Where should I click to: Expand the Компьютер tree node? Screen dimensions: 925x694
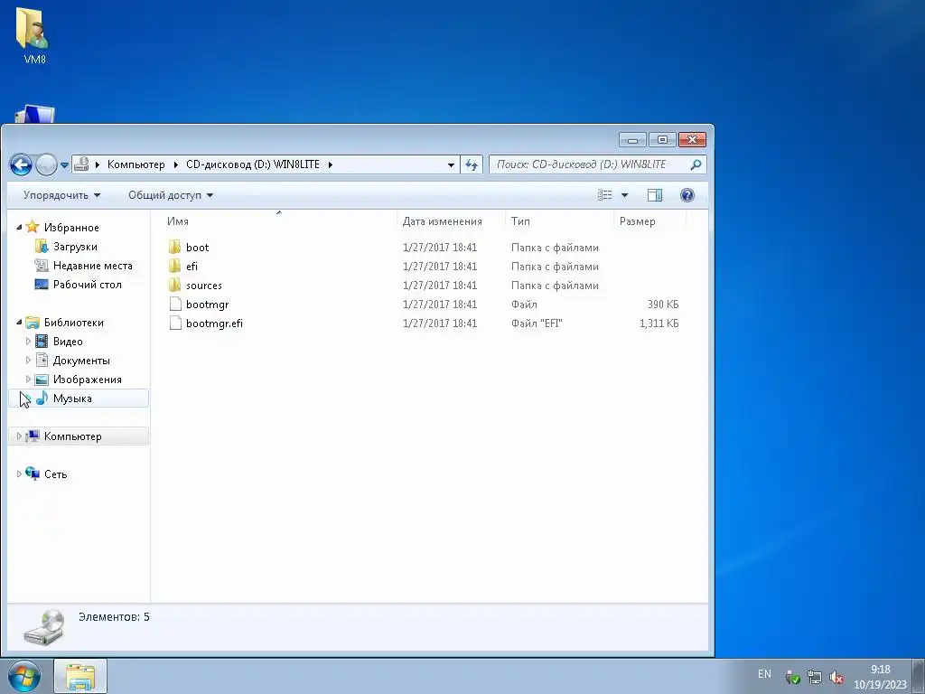click(x=19, y=436)
